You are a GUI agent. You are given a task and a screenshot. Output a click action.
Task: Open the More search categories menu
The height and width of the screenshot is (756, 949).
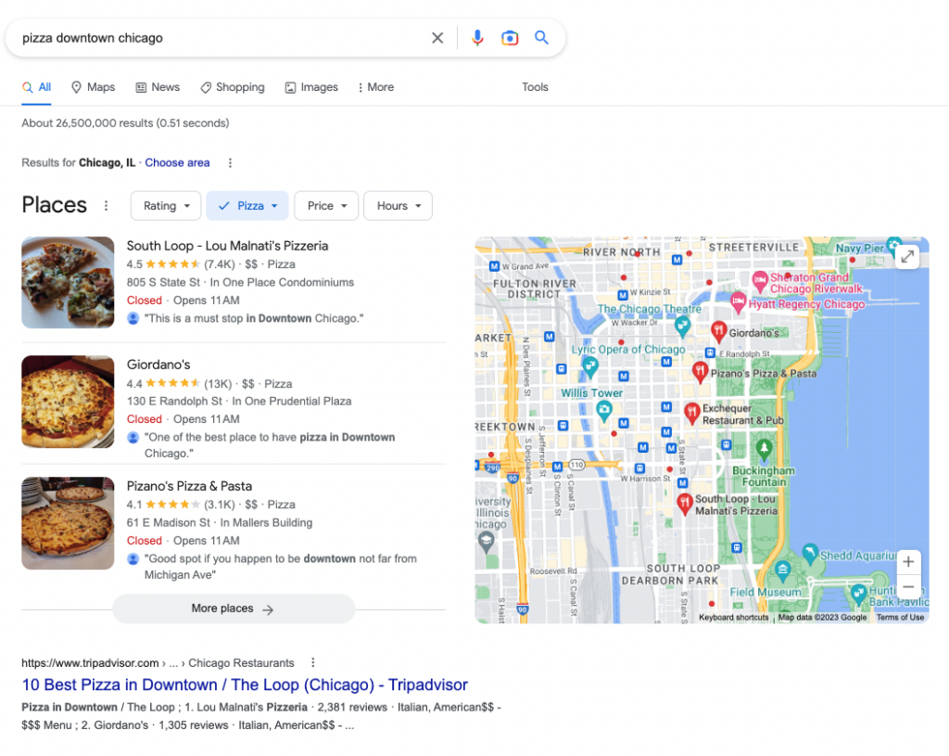click(x=376, y=87)
